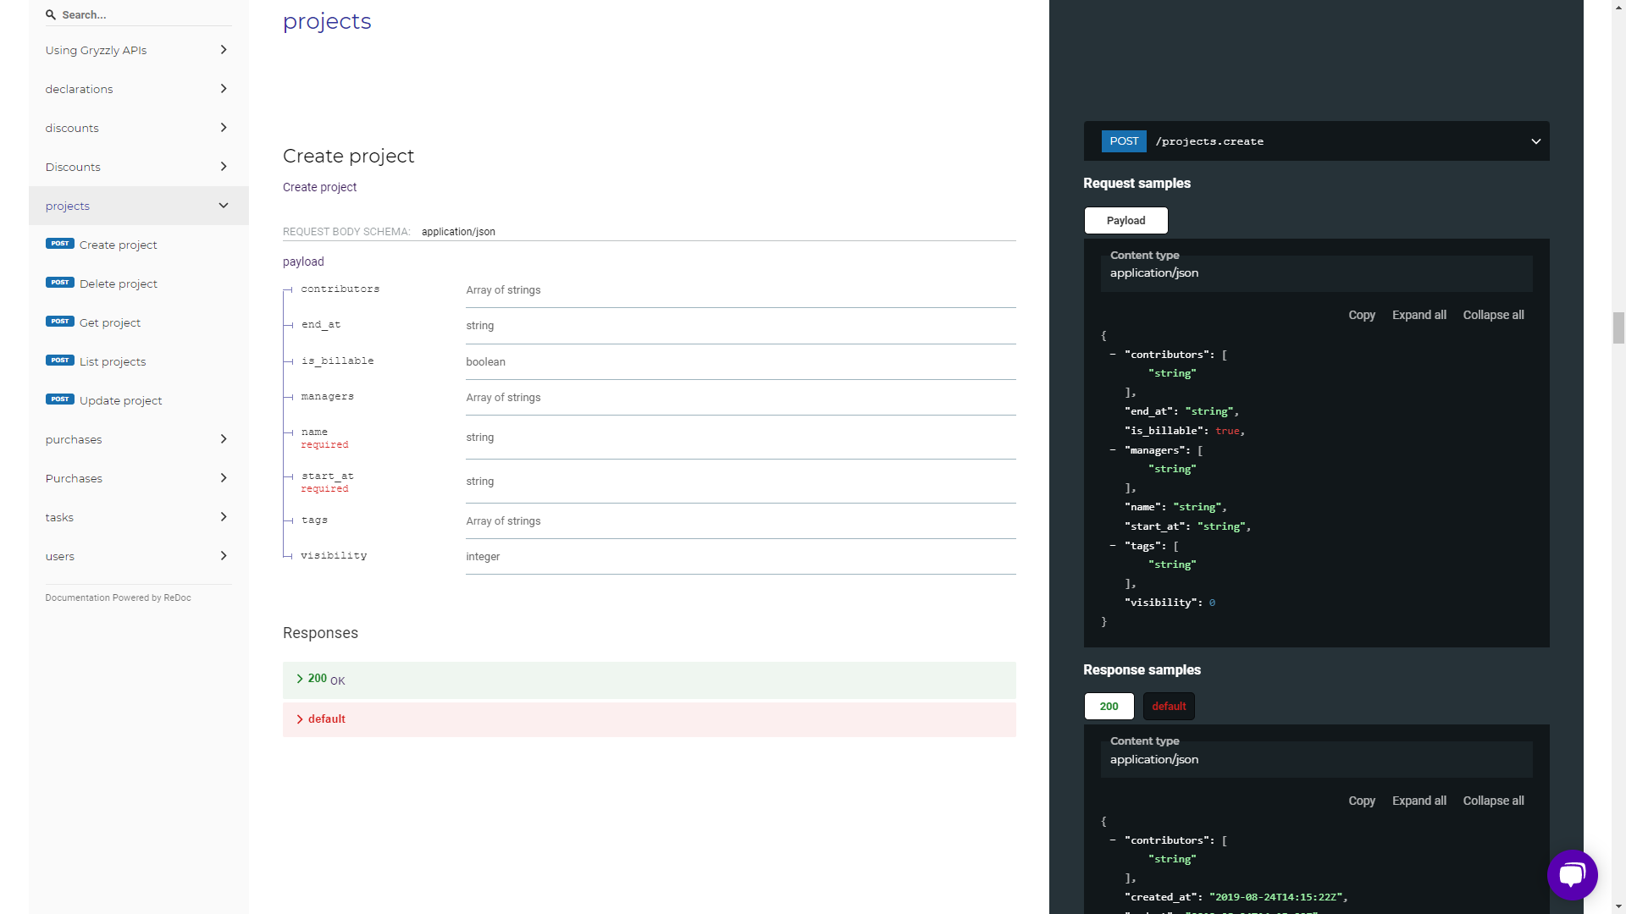Click the scrollbar up arrow

point(1618,6)
